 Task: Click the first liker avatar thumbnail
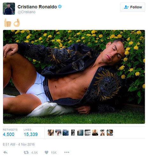click(x=51, y=133)
